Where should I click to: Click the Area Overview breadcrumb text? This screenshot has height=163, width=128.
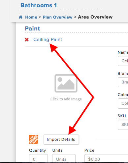click(x=95, y=17)
